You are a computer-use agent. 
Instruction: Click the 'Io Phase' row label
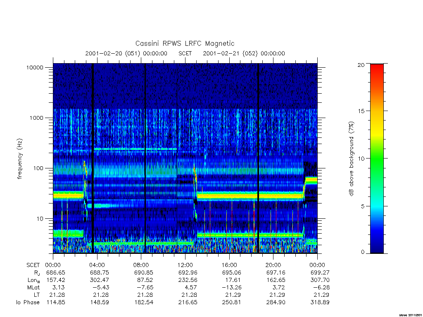[x=28, y=303]
